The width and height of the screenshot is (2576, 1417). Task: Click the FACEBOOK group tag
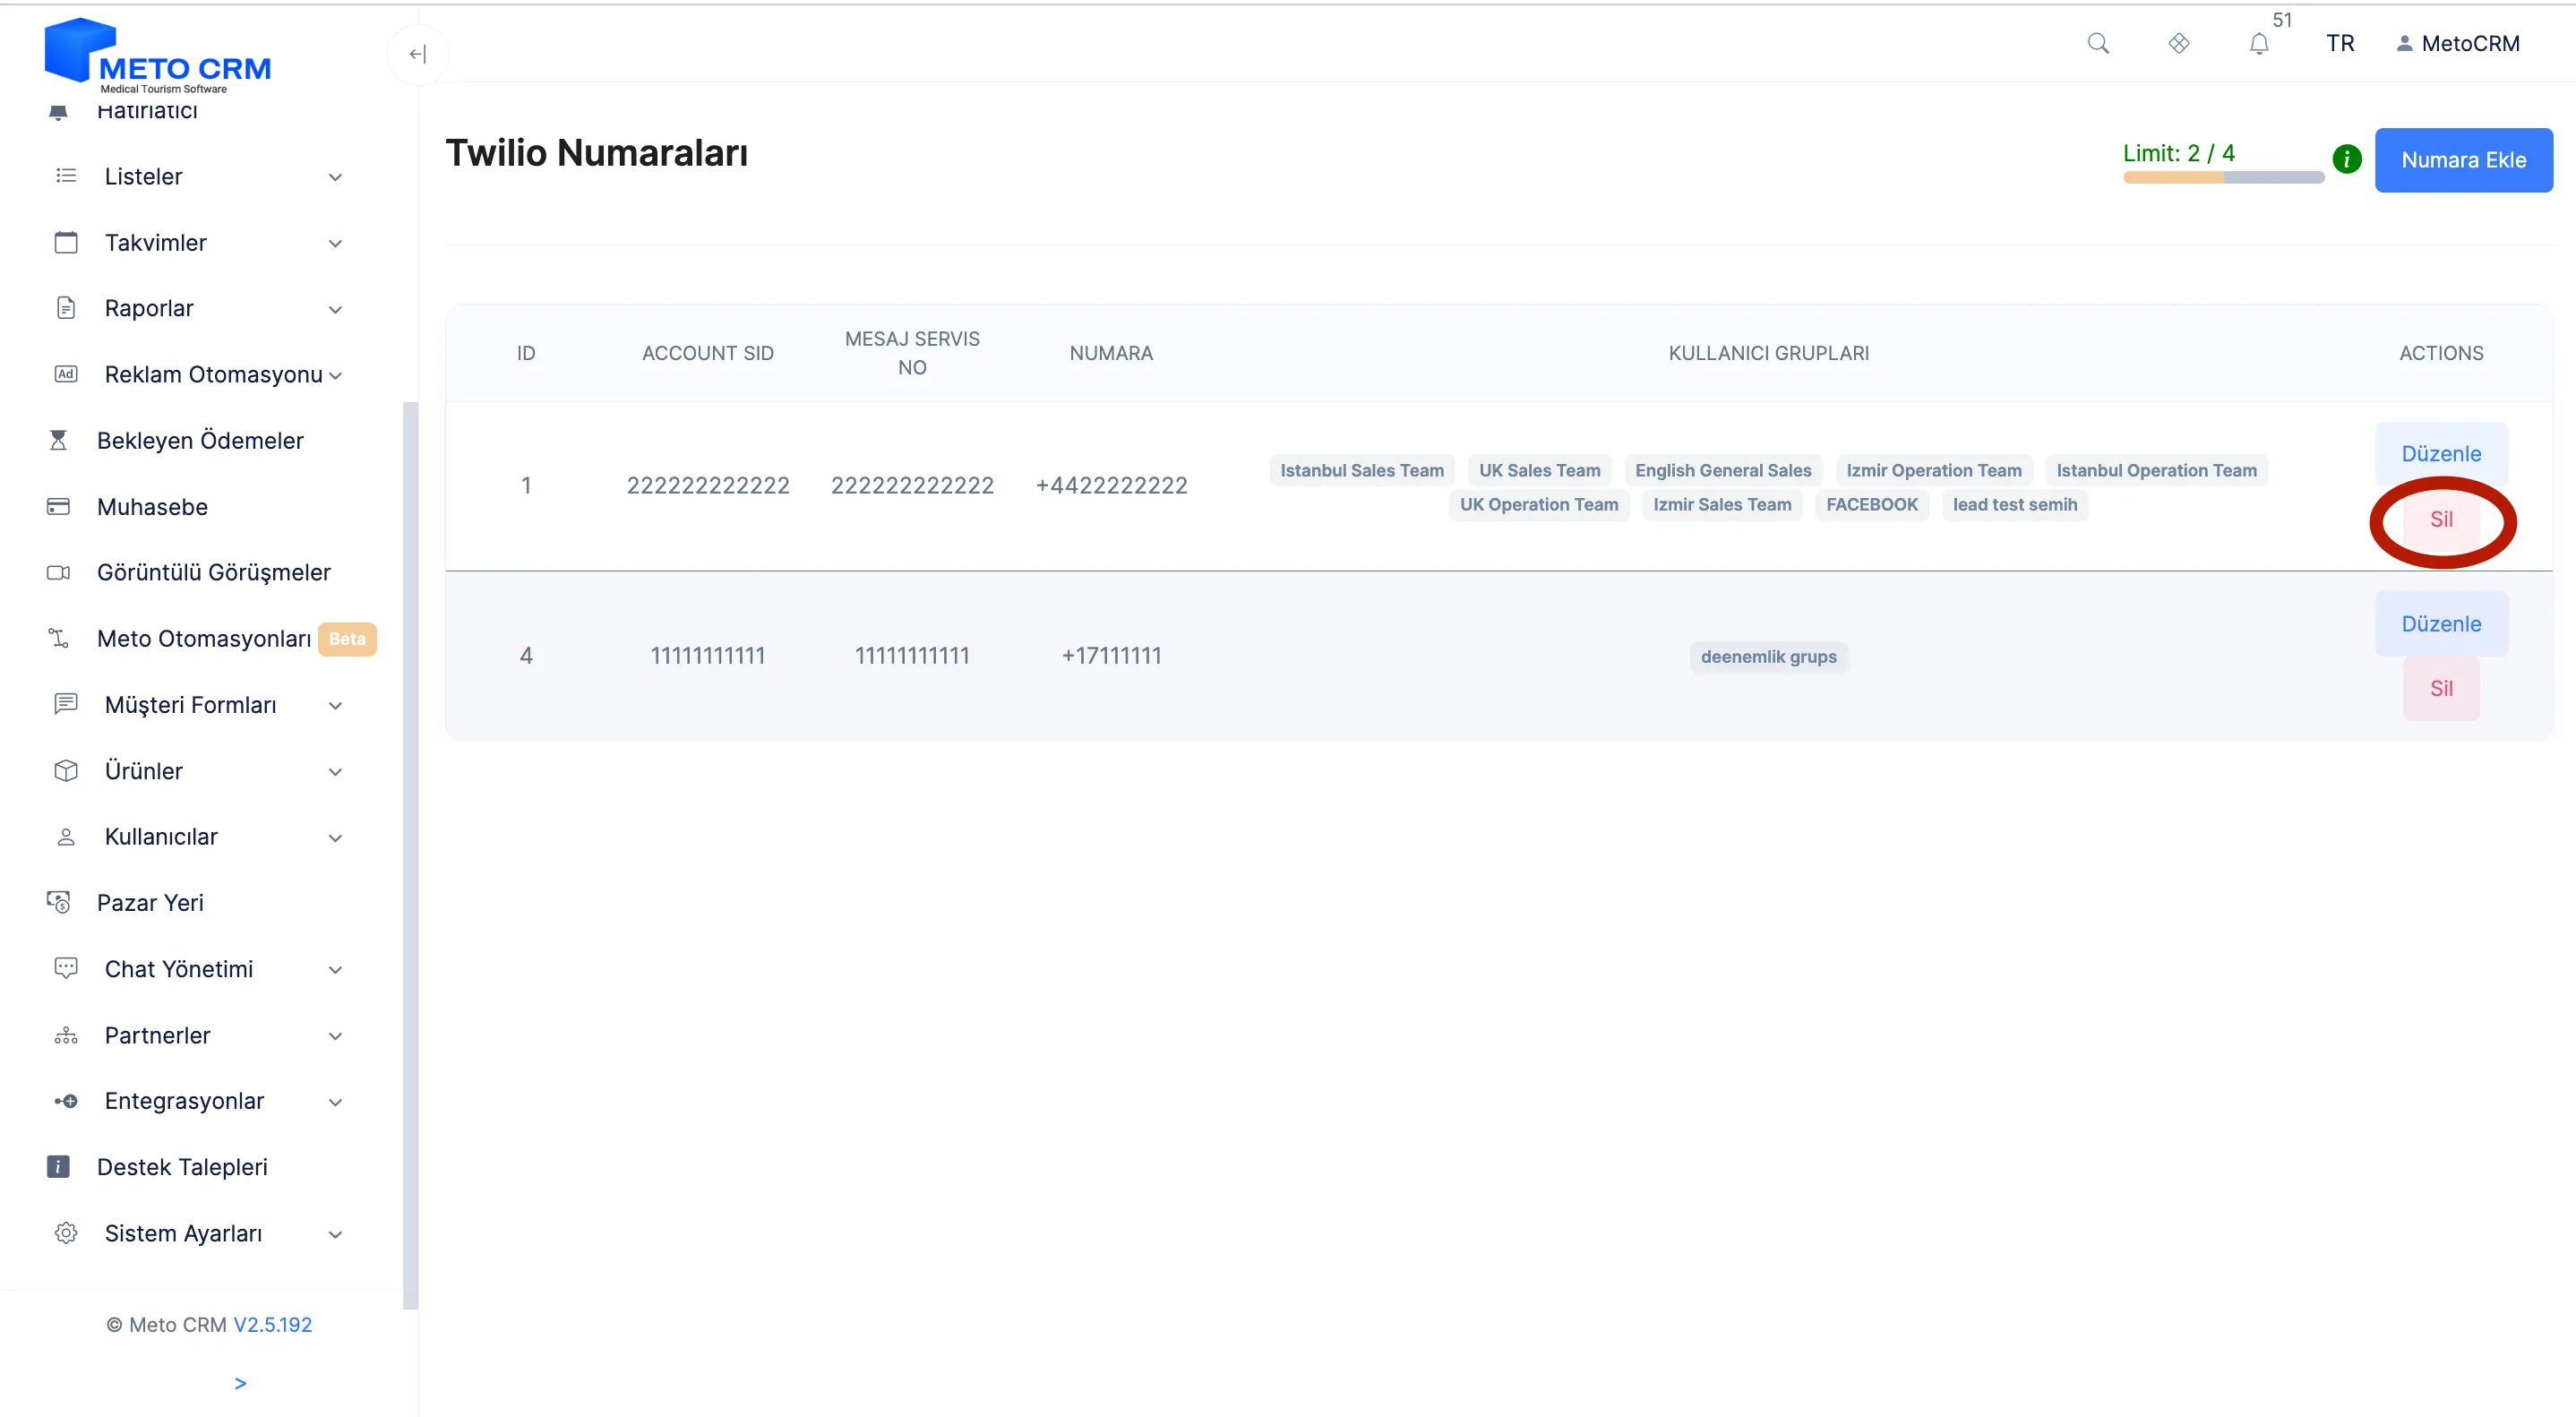(1872, 504)
